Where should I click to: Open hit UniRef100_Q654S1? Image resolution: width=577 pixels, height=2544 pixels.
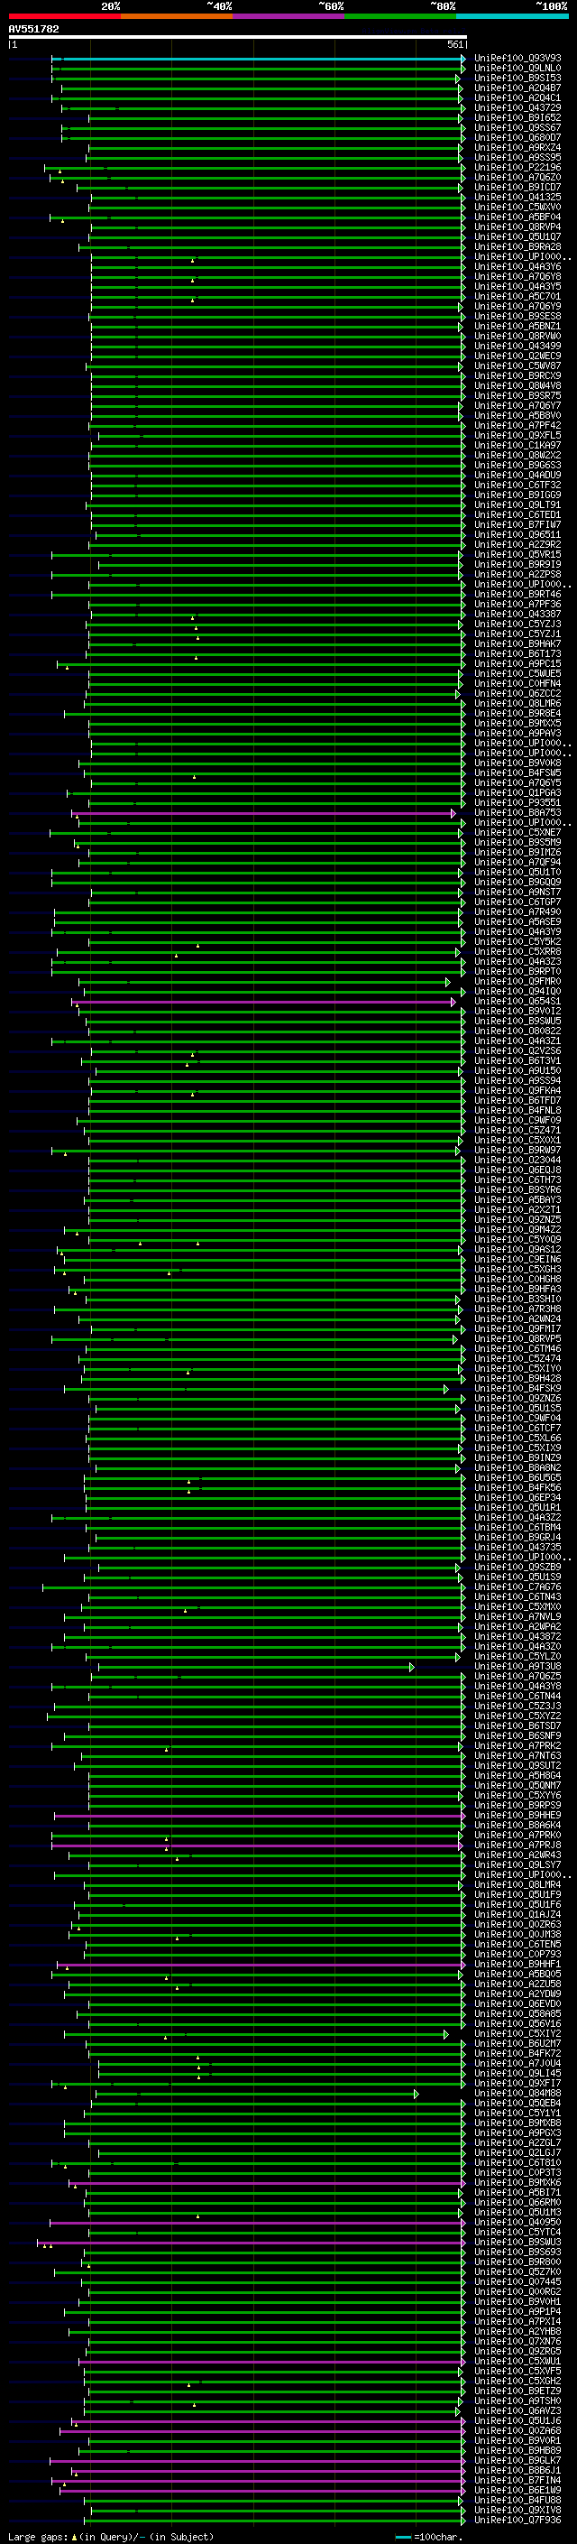point(517,1002)
